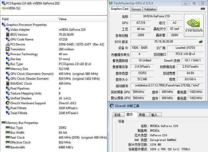Click the Bandwidth row memory icon

point(8,147)
